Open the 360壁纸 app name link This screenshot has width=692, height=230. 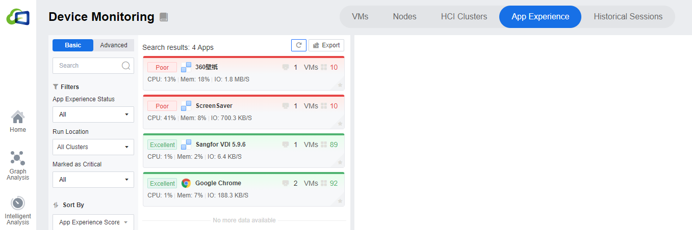tap(207, 67)
